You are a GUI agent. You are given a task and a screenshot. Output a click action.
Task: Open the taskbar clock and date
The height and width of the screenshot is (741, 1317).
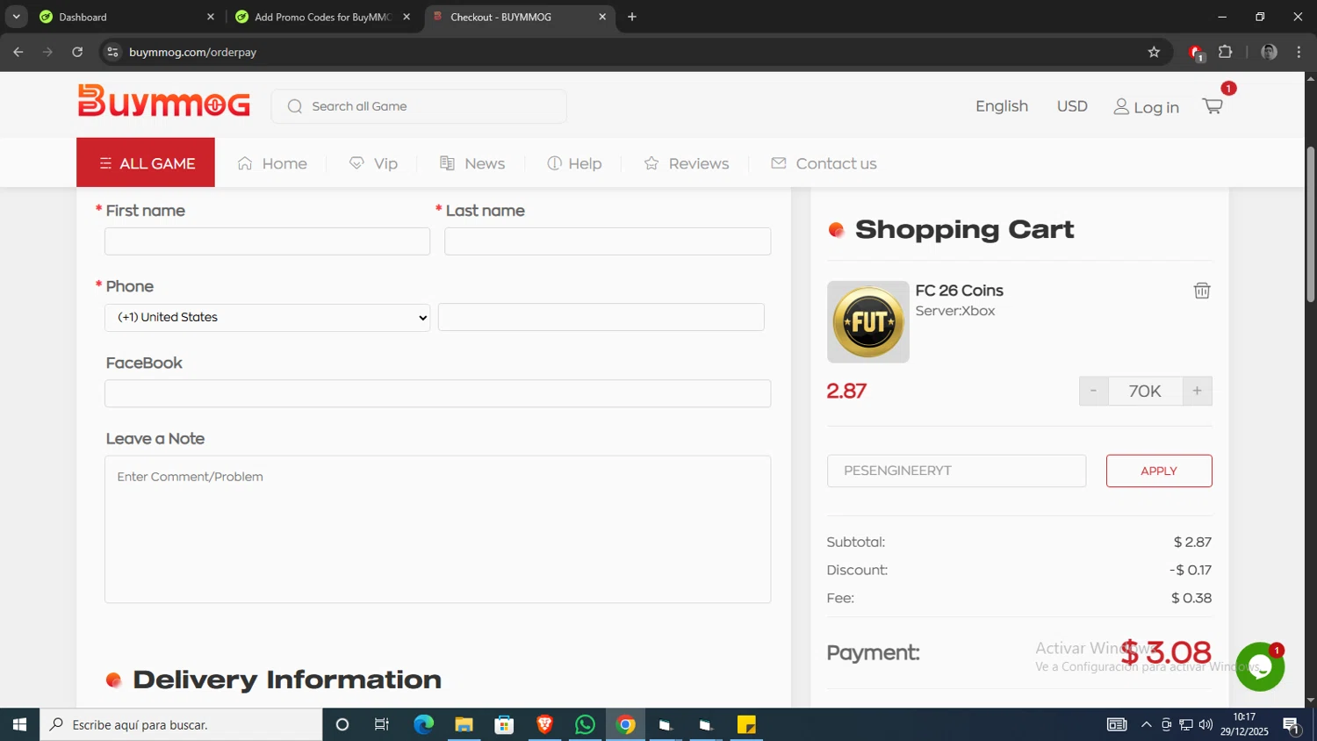click(1244, 724)
